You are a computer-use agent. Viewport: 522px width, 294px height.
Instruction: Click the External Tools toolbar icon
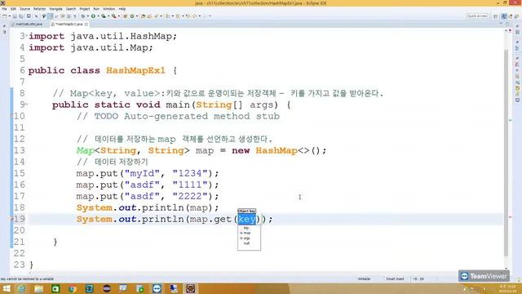(x=114, y=16)
